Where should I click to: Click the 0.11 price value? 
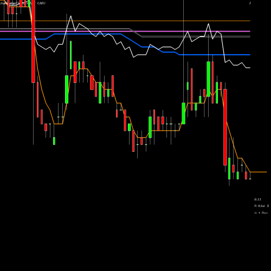[257, 199]
